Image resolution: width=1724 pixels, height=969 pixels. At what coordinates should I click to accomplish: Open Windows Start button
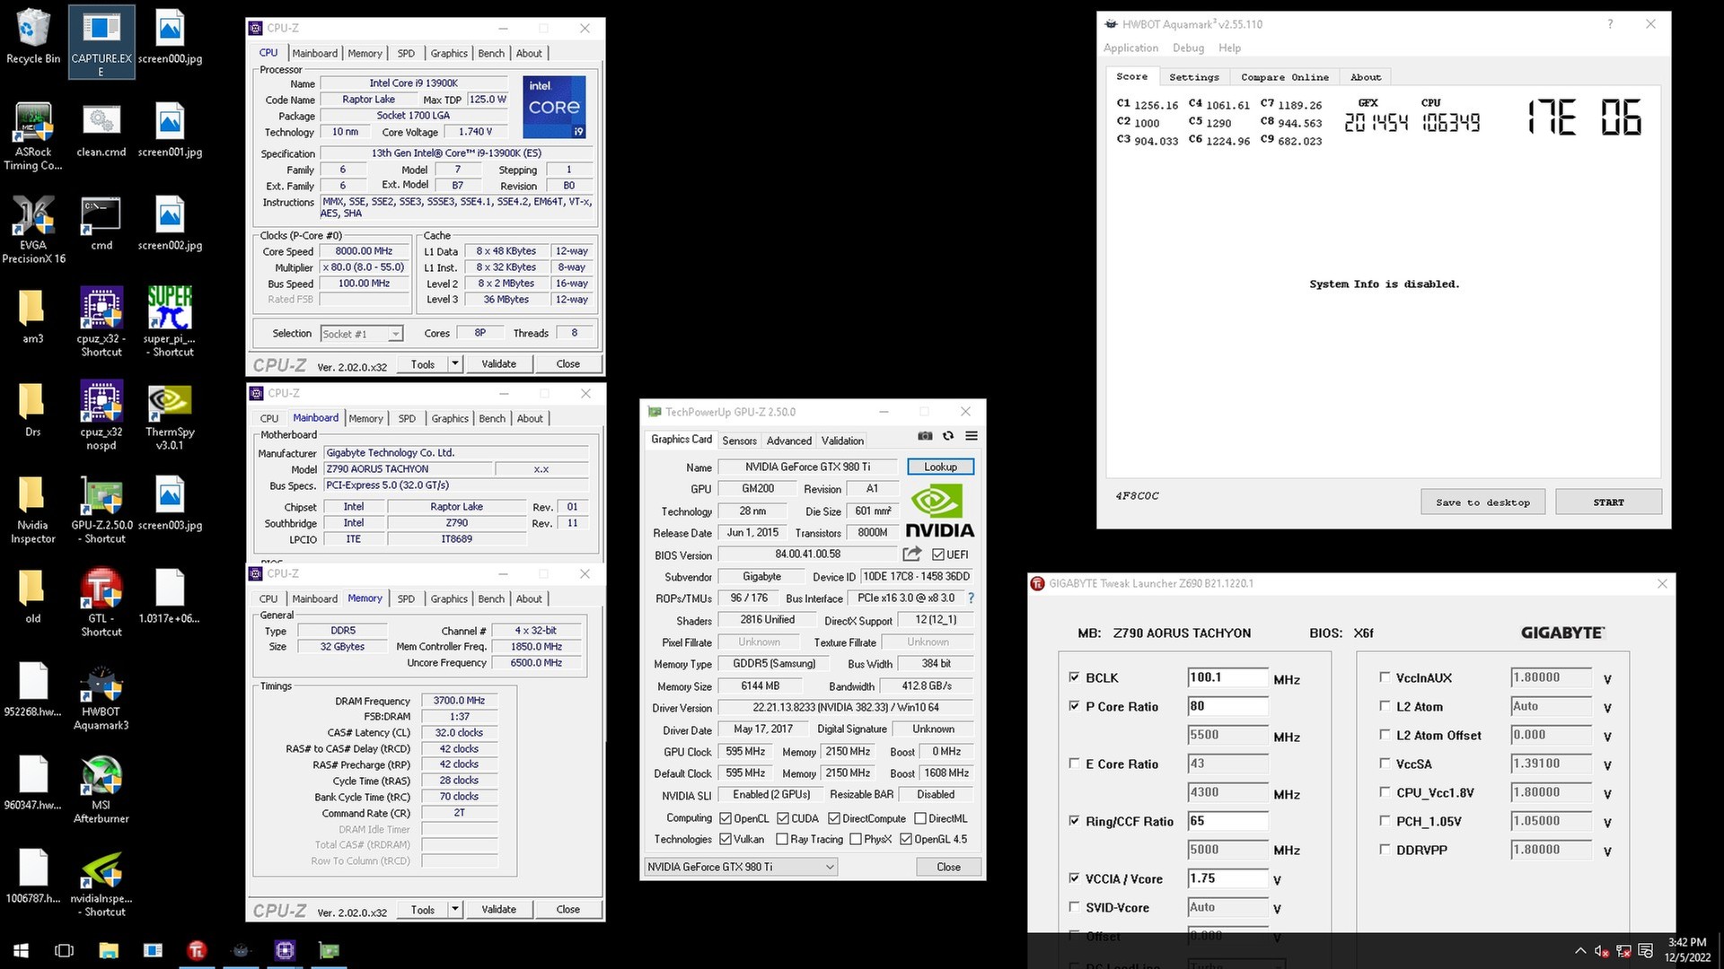click(21, 950)
